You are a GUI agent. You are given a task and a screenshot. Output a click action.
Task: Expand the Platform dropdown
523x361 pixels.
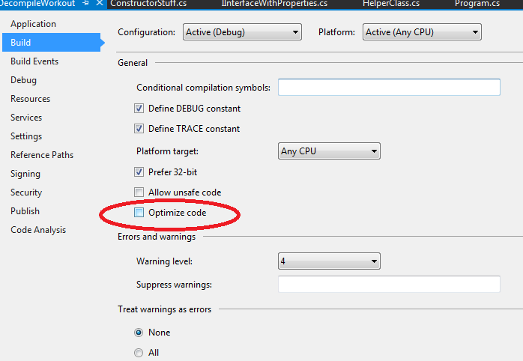422,32
